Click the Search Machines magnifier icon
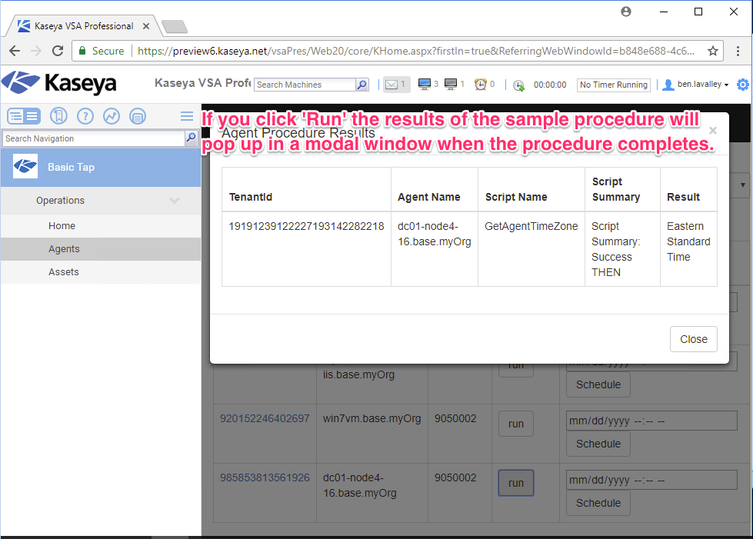Image resolution: width=753 pixels, height=539 pixels. coord(362,85)
